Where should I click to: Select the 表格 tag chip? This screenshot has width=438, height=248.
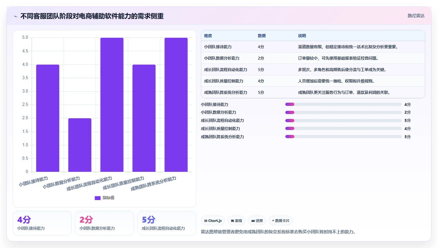pos(236,221)
